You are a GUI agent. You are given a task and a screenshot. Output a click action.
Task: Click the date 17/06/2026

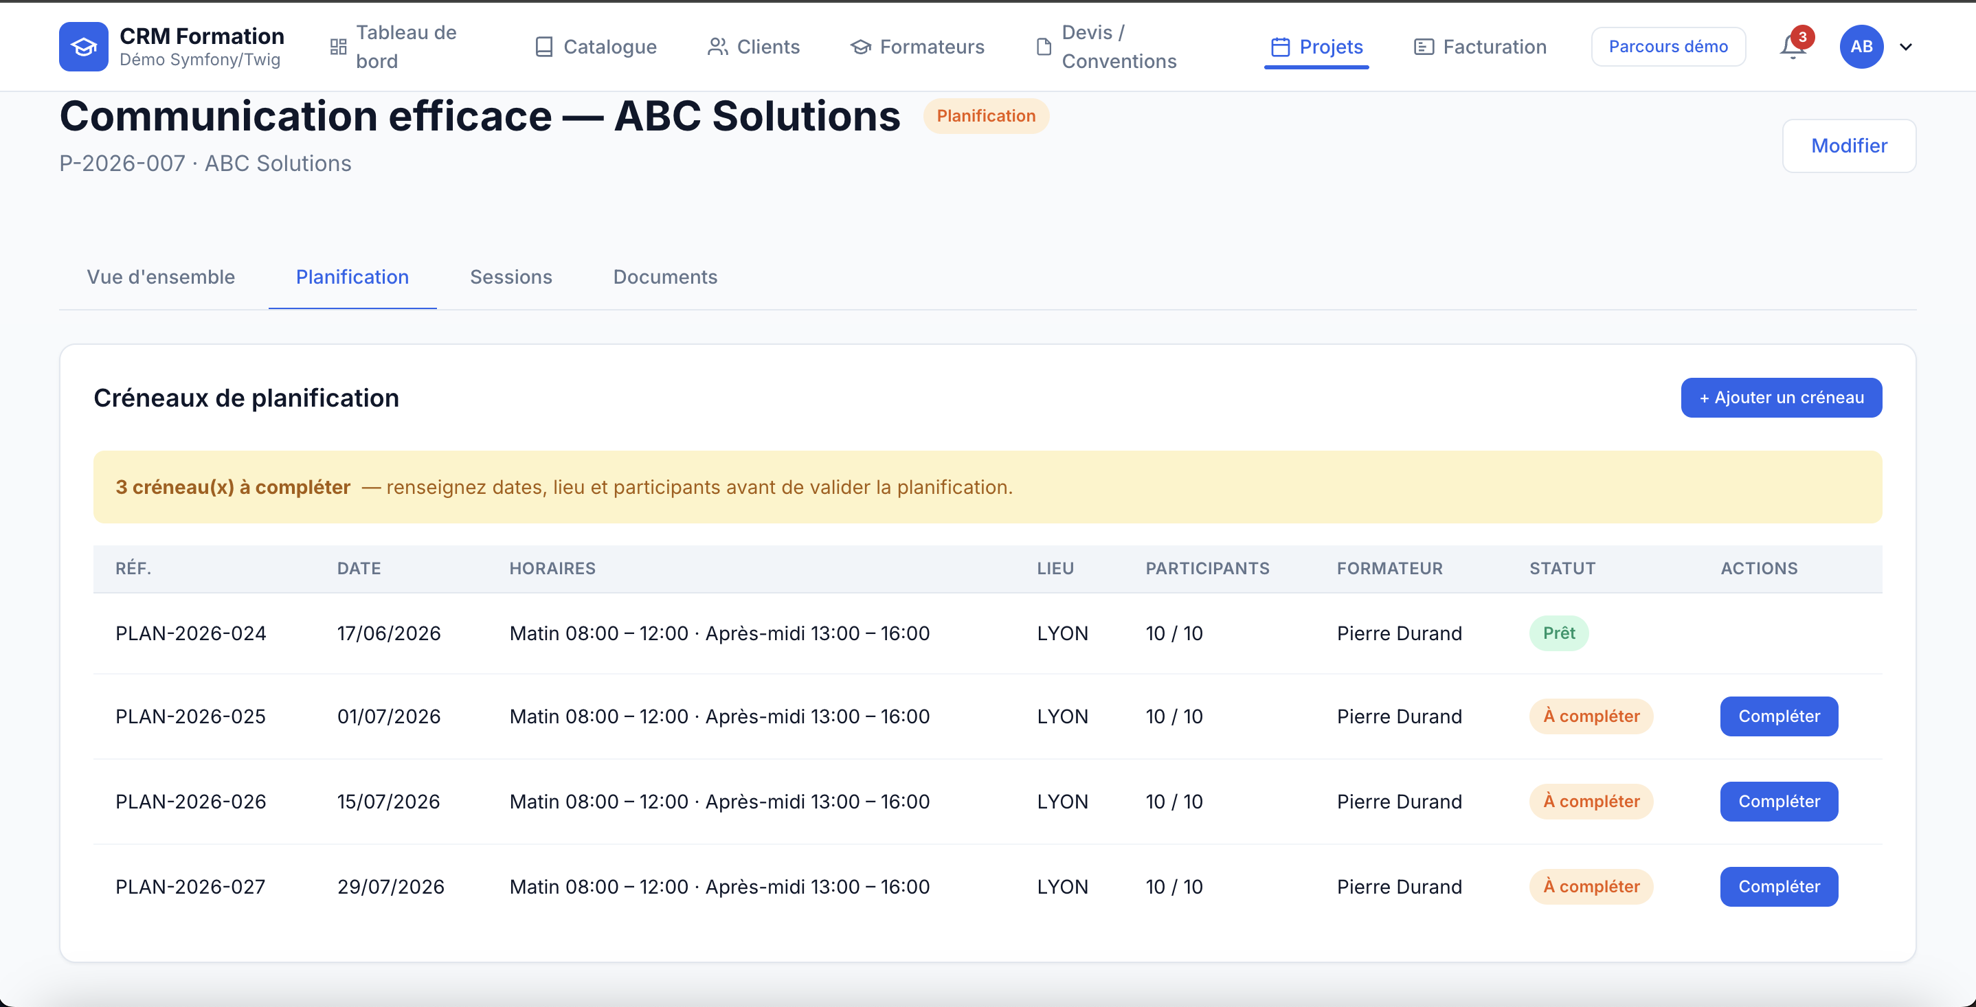point(389,633)
